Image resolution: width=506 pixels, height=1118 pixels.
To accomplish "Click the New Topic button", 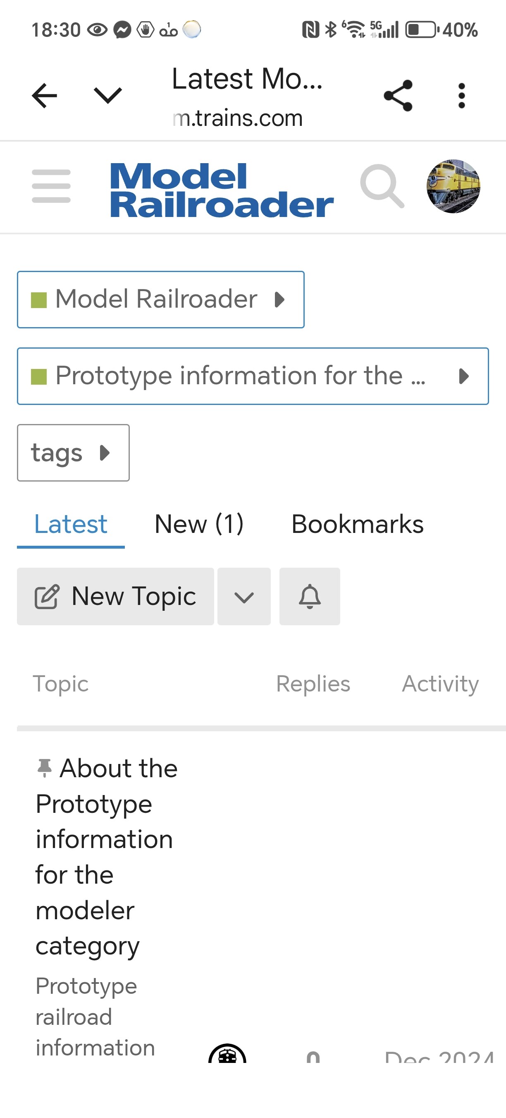I will point(115,596).
